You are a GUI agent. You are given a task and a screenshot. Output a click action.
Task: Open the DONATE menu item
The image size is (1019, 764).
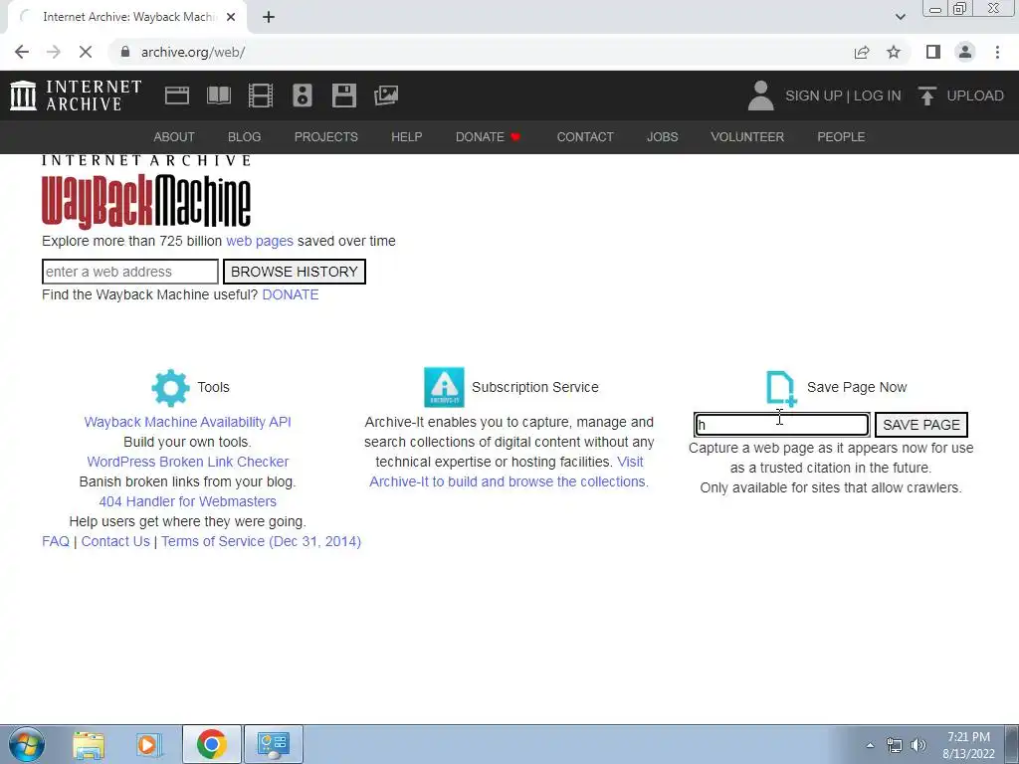(488, 137)
